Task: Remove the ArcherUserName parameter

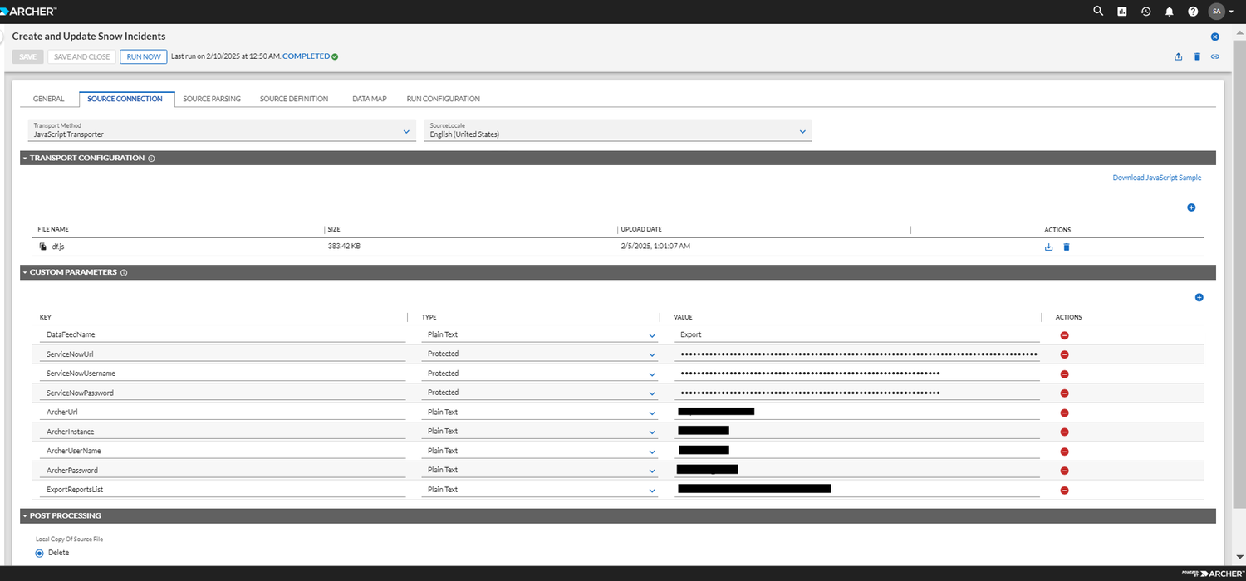Action: coord(1064,452)
